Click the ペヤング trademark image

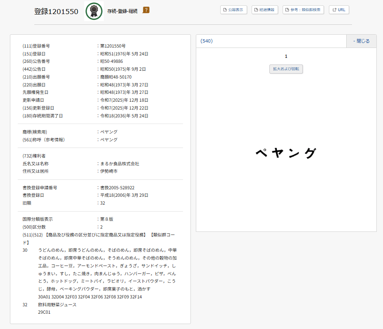tap(286, 153)
